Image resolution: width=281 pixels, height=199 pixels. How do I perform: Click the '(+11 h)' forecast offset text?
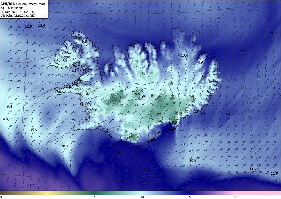pyautogui.click(x=41, y=16)
